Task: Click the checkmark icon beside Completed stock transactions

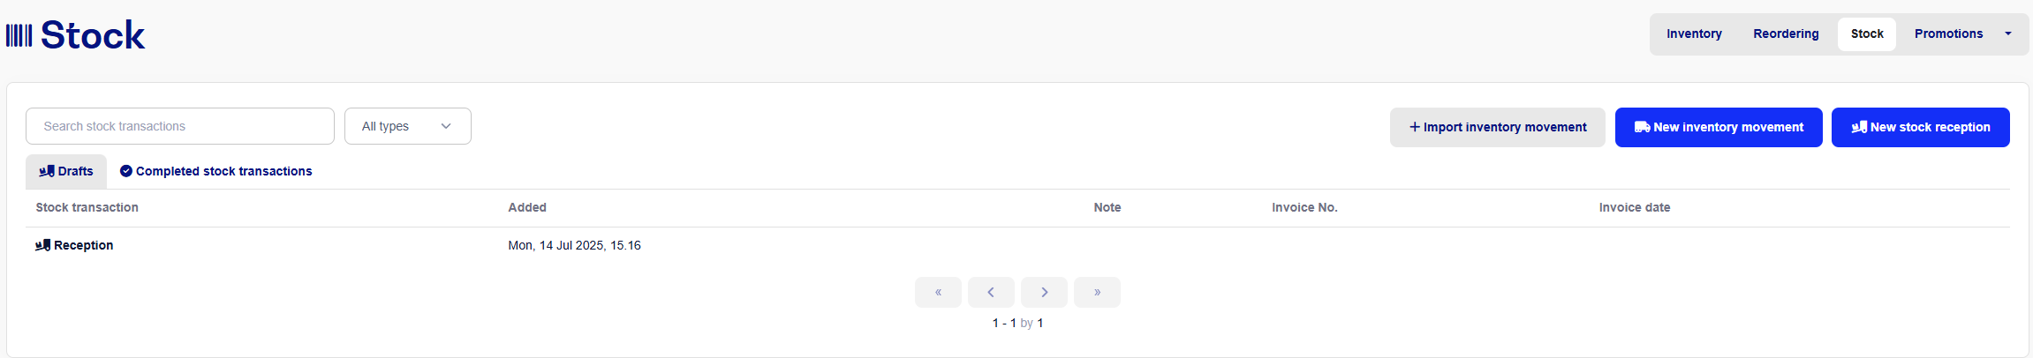Action: (126, 171)
